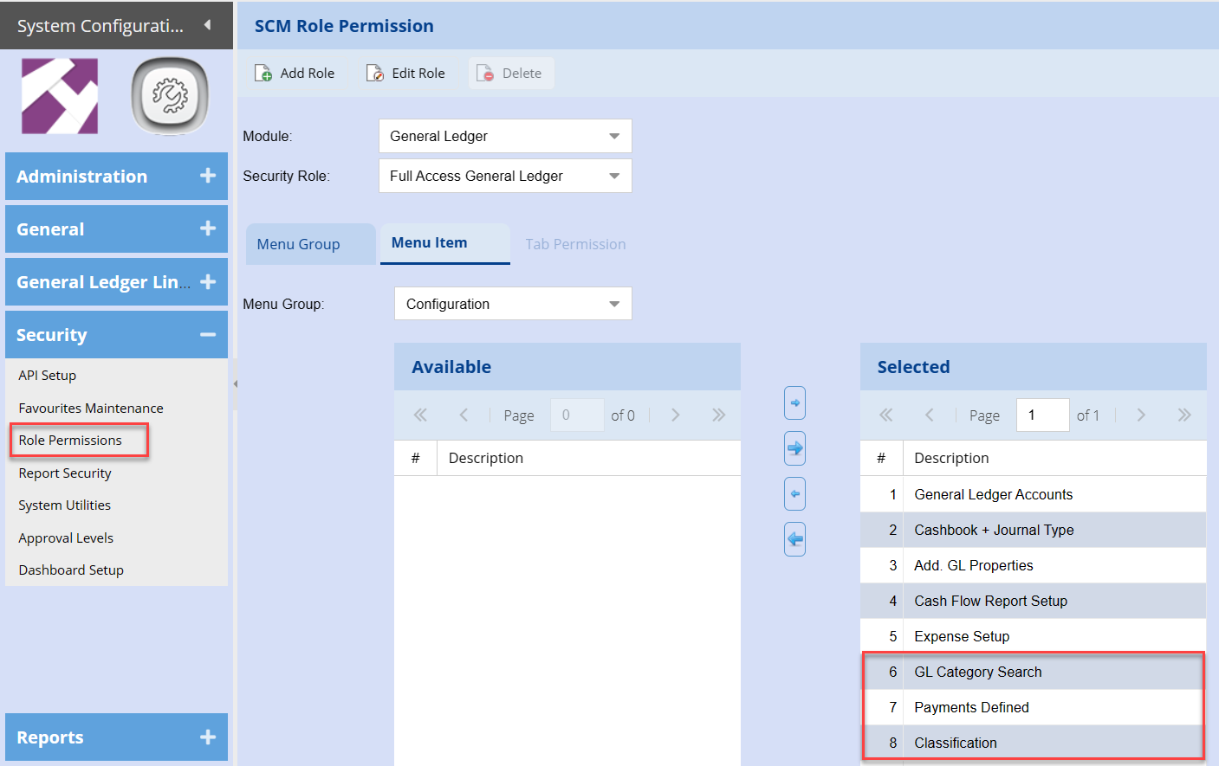Select the Cashbook + Journal Type row
Image resolution: width=1219 pixels, height=766 pixels.
click(1034, 530)
